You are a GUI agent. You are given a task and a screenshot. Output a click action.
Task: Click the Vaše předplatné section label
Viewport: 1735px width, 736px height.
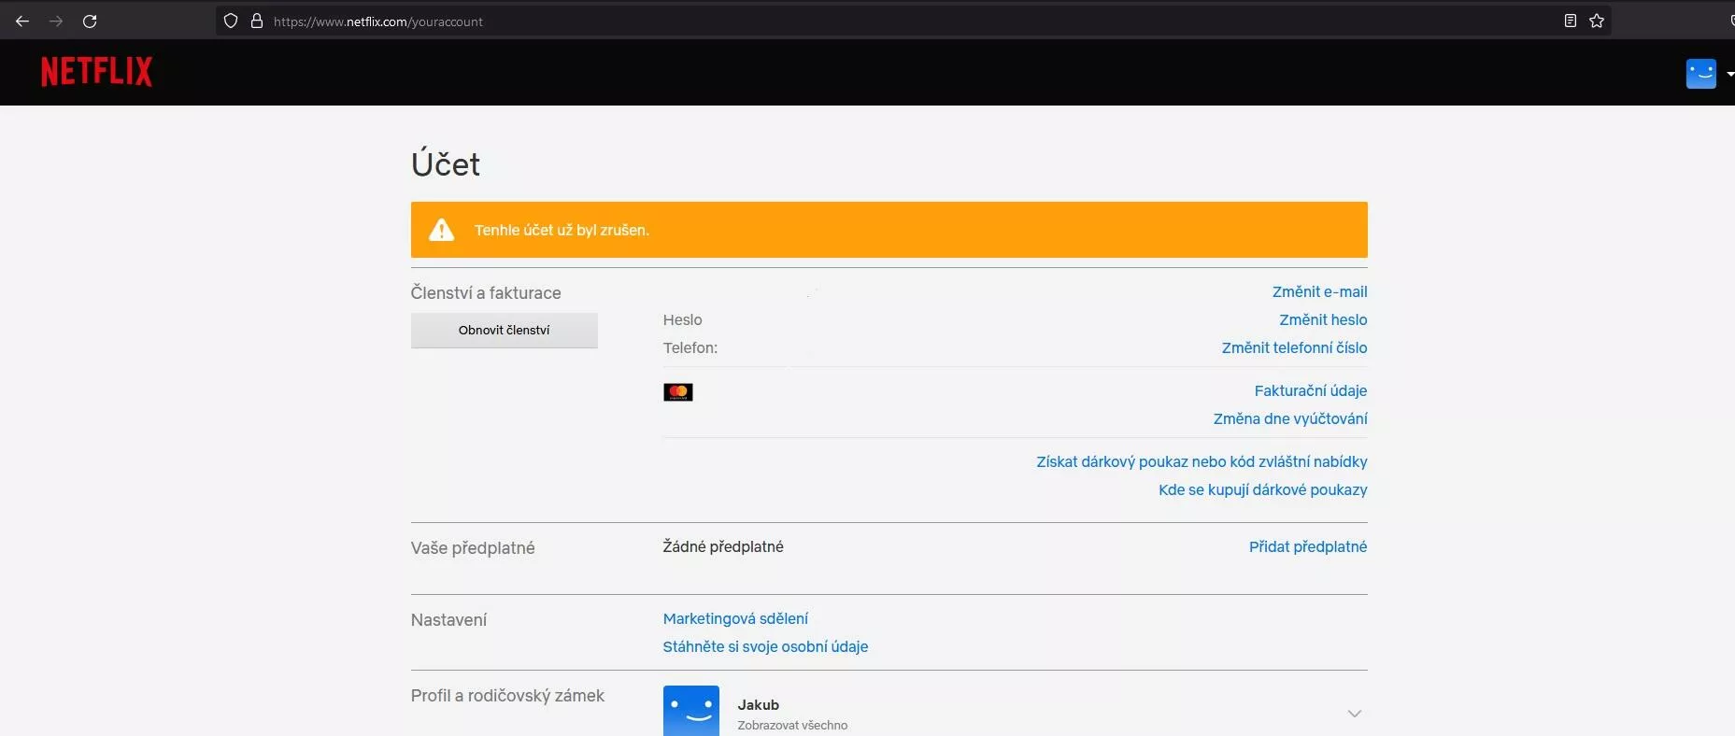473,548
